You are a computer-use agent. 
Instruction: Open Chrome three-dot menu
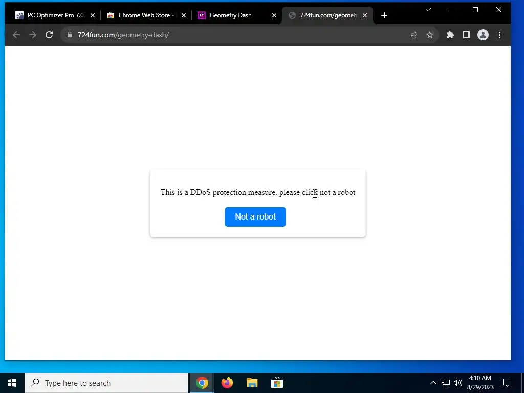pos(499,35)
